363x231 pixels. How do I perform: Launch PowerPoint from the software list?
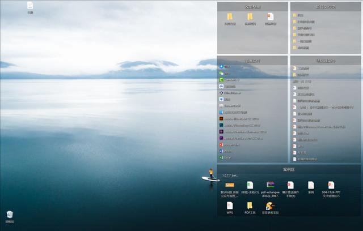pyautogui.click(x=222, y=144)
